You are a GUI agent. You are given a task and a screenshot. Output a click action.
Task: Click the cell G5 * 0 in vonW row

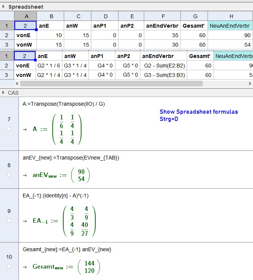(x=128, y=75)
